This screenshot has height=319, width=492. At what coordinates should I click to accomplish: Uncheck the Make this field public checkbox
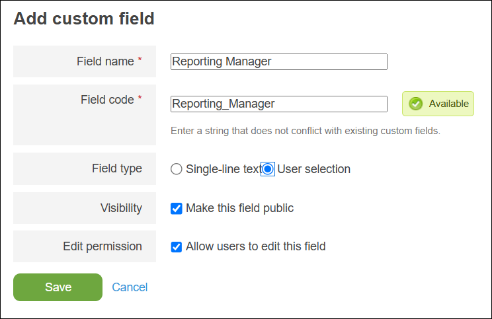point(177,208)
